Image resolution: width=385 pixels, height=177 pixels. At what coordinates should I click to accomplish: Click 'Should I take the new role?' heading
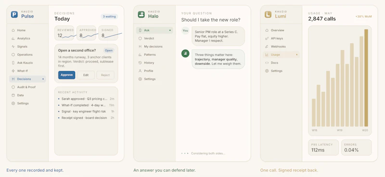point(211,20)
